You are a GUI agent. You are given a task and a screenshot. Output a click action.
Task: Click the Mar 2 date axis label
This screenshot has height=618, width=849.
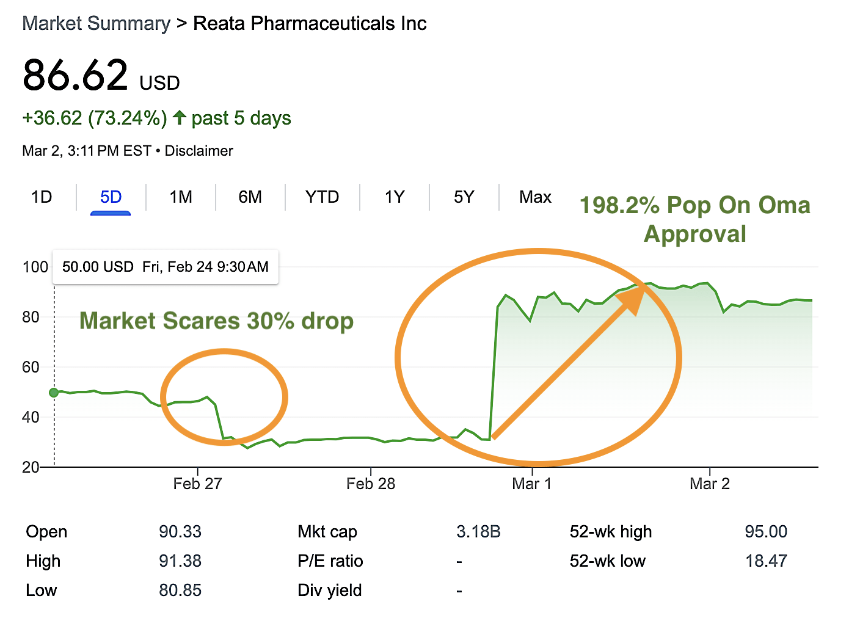tap(709, 484)
